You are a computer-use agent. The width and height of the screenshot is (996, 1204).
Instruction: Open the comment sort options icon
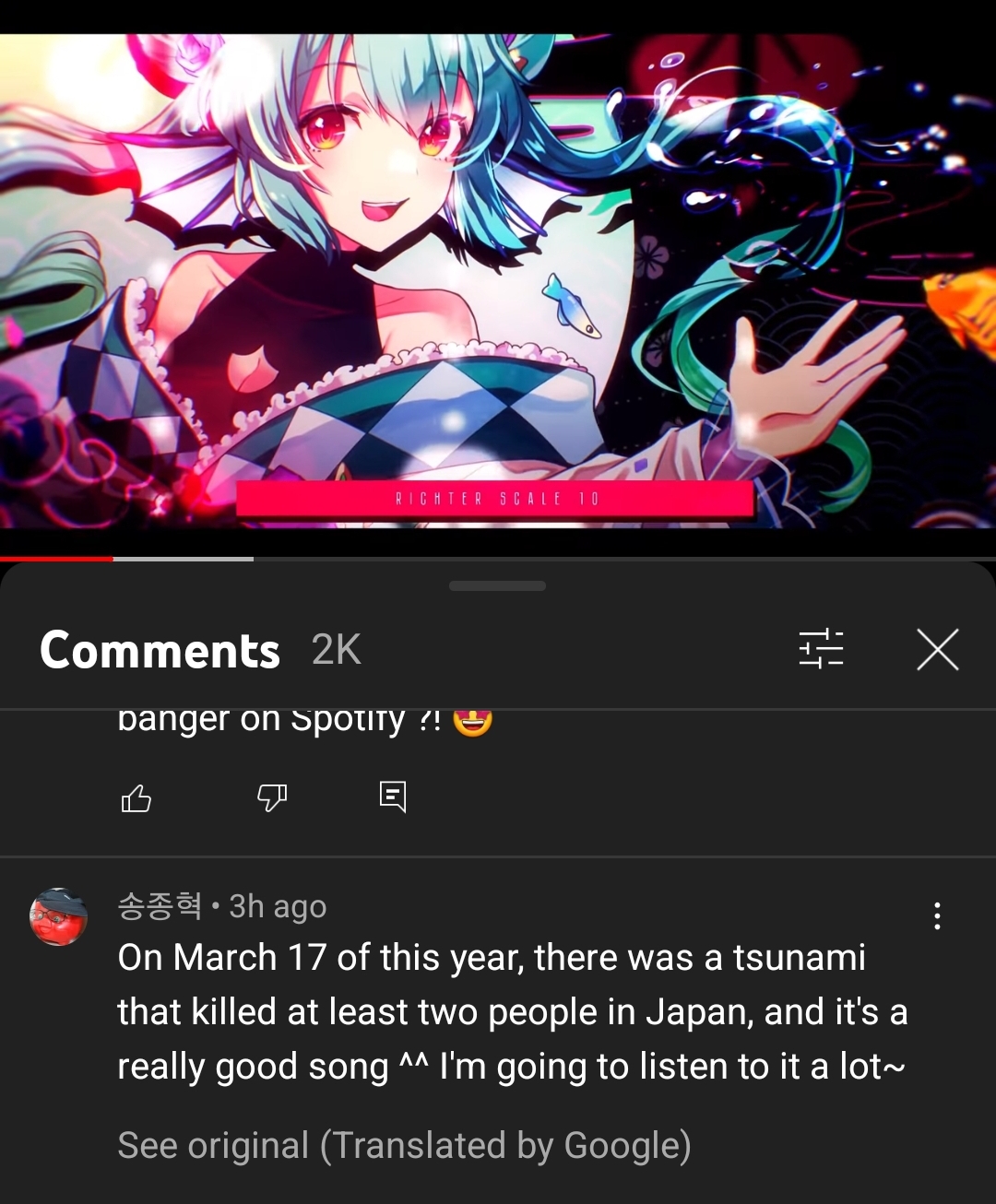[821, 648]
